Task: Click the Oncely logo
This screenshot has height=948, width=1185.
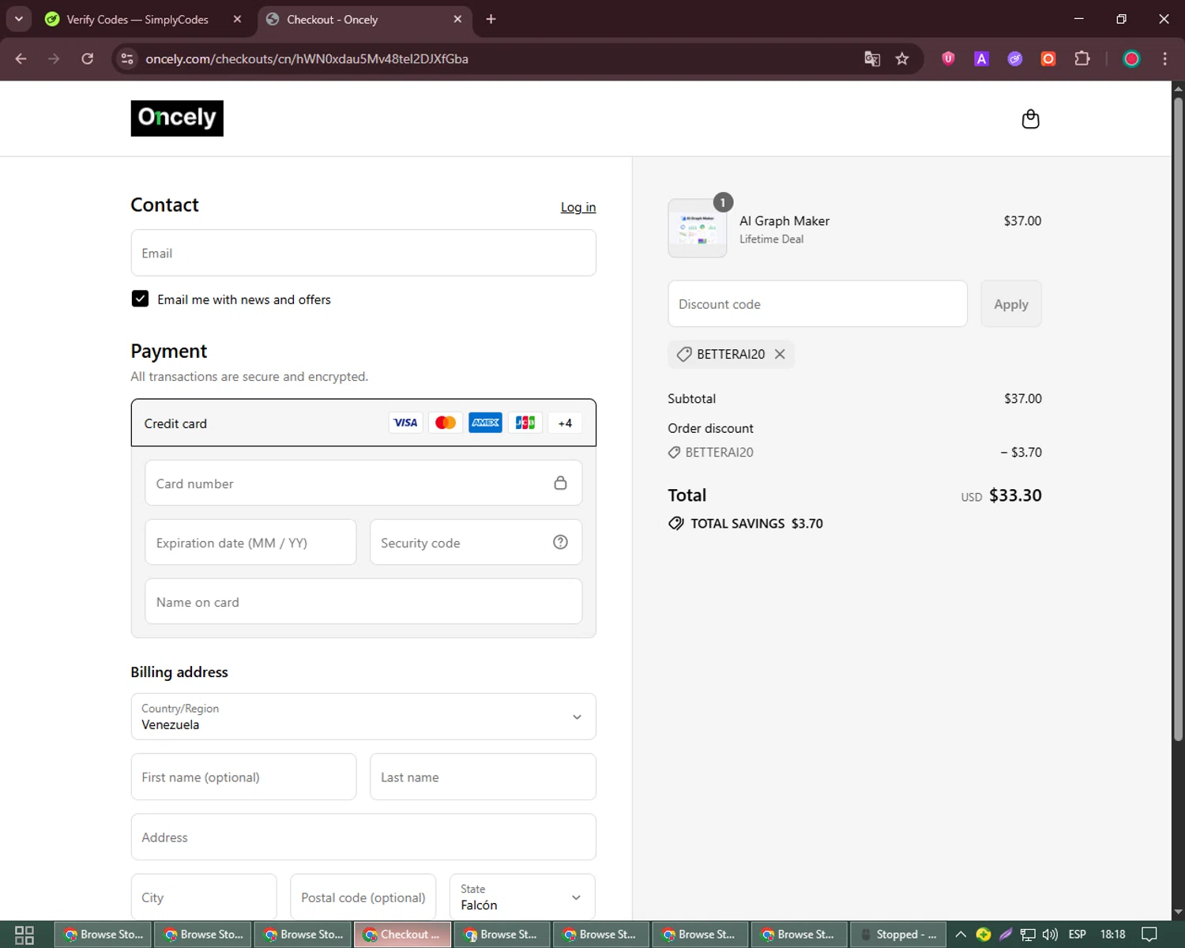Action: pos(177,118)
